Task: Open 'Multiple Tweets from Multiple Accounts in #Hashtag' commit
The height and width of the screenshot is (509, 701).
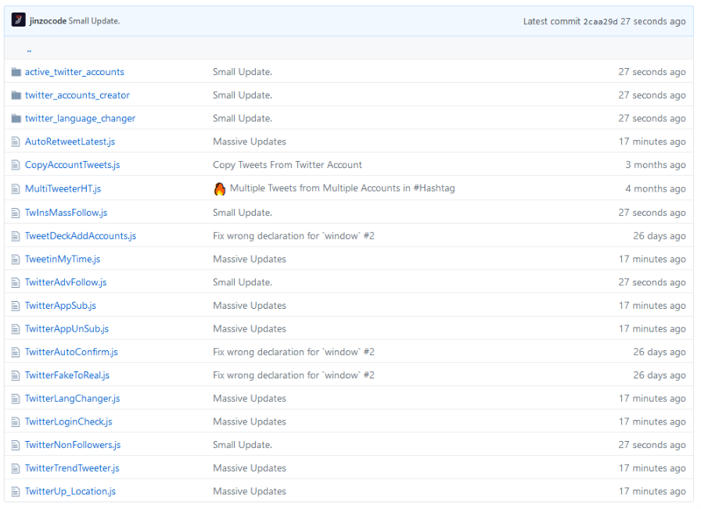Action: pyautogui.click(x=343, y=188)
